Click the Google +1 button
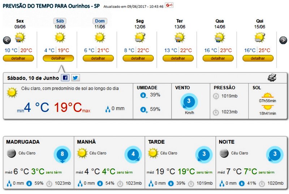 pos(169,5)
